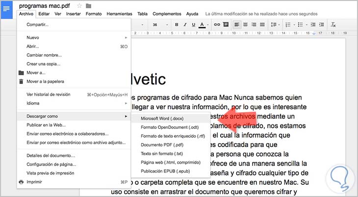This screenshot has height=197, width=358.
Task: Decrease the paragraph indent
Action: [313, 25]
